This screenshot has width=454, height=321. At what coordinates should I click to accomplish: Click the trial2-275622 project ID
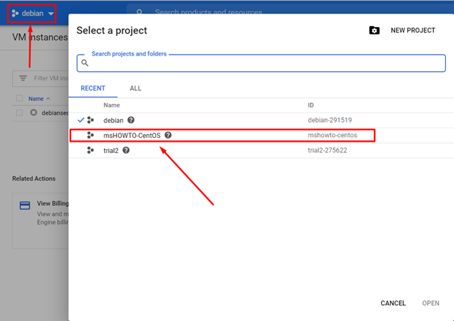coord(327,150)
